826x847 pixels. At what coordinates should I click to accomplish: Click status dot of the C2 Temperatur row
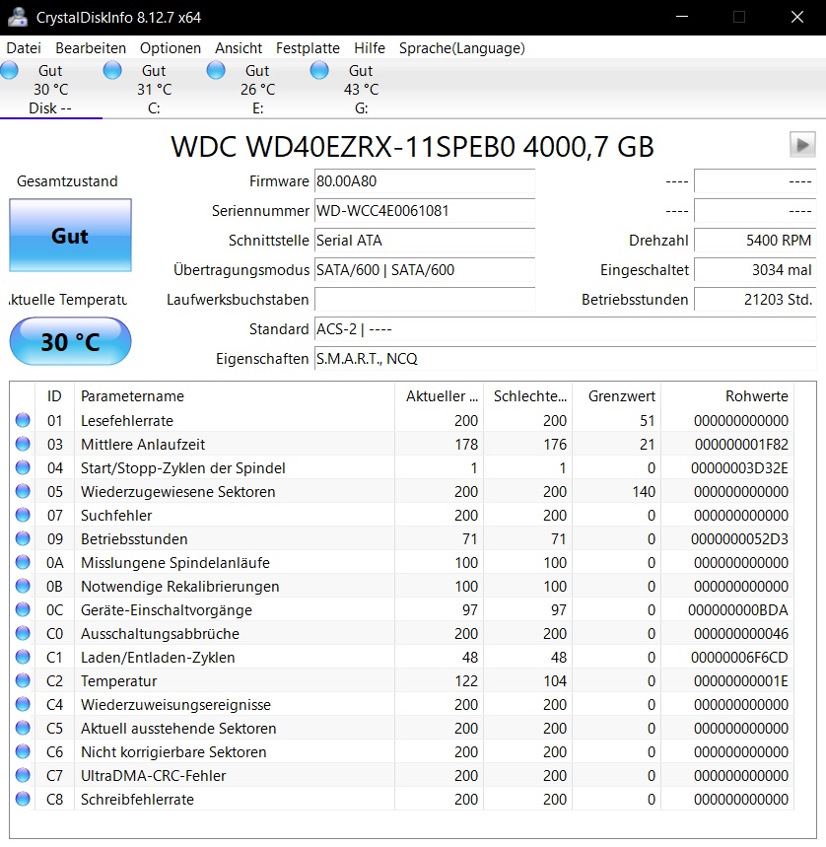point(23,680)
